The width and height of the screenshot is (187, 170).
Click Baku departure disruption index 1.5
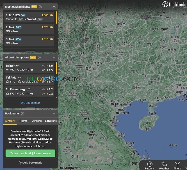pos(51,70)
